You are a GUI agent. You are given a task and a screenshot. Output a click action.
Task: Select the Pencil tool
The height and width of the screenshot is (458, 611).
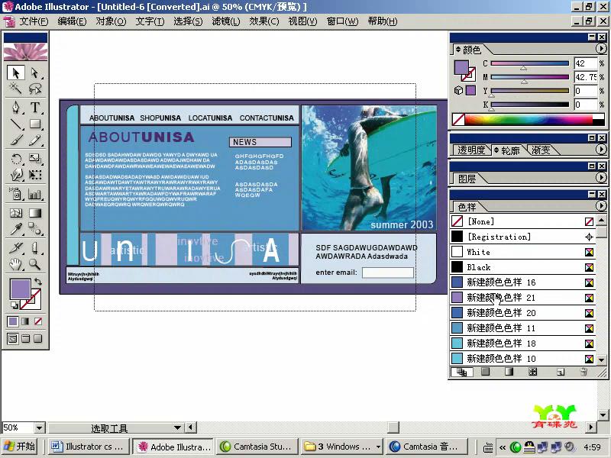(x=34, y=140)
